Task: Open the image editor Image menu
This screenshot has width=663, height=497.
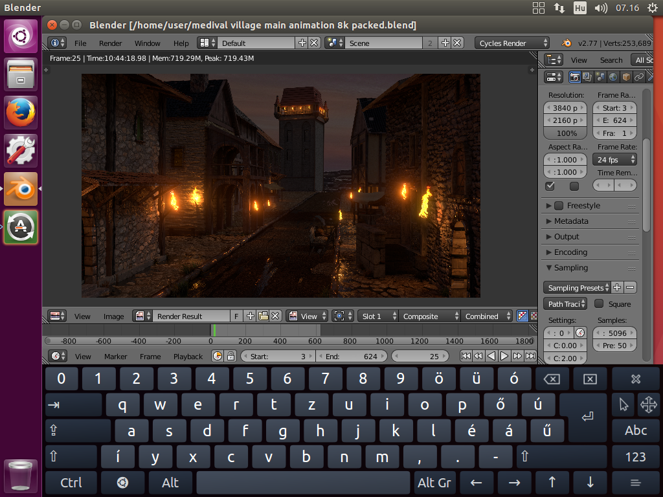Action: click(114, 316)
